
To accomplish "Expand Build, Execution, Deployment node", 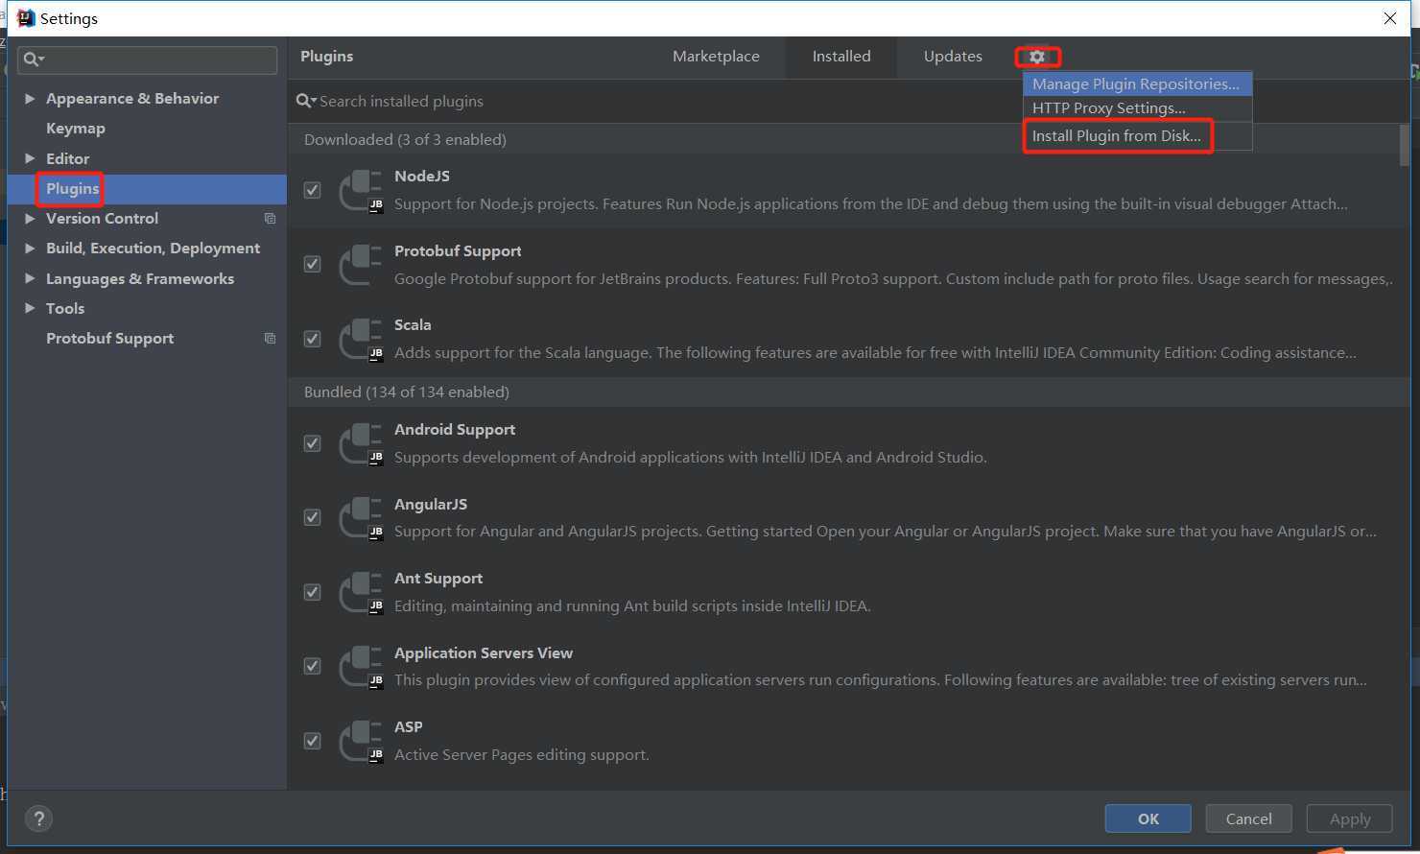I will tap(30, 249).
